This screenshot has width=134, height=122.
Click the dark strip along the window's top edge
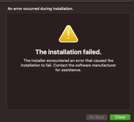[67, 1]
